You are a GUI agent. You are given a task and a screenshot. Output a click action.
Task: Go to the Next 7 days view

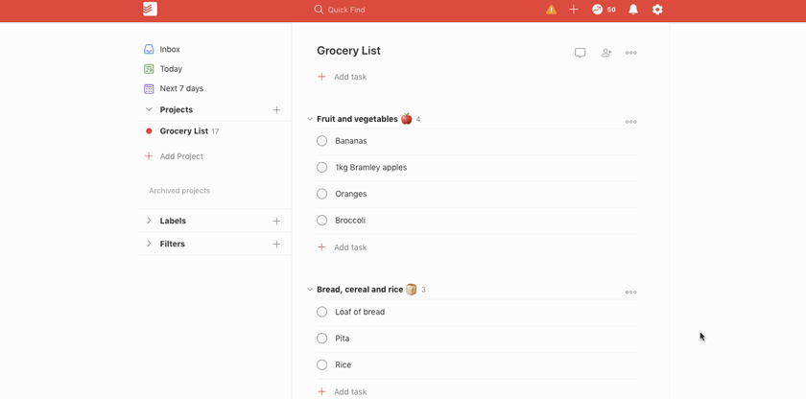pyautogui.click(x=180, y=88)
